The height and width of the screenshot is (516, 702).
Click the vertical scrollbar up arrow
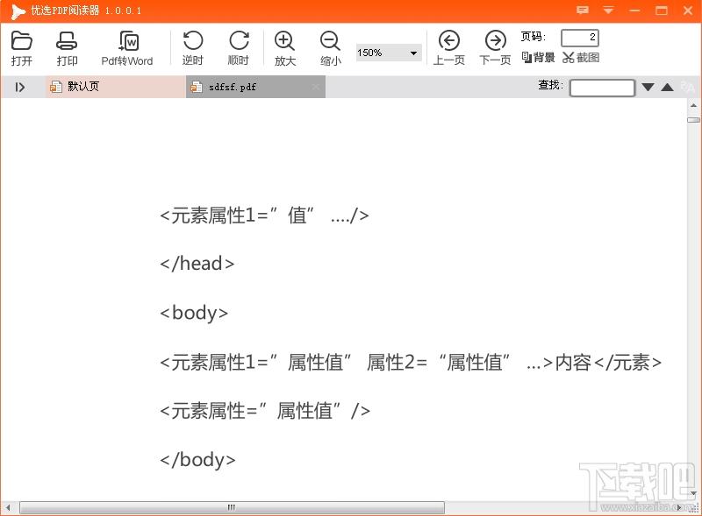coord(693,105)
